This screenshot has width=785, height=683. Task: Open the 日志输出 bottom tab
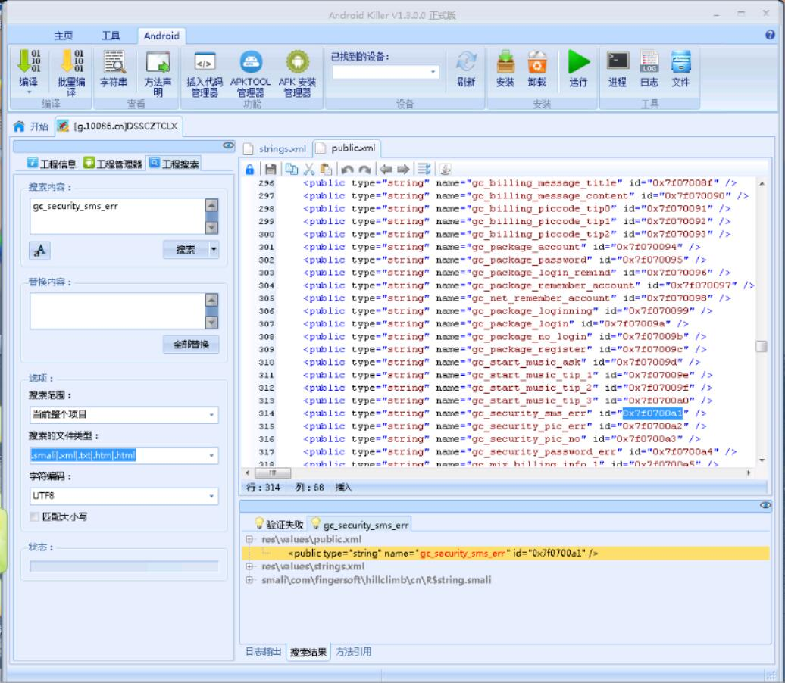pos(264,651)
